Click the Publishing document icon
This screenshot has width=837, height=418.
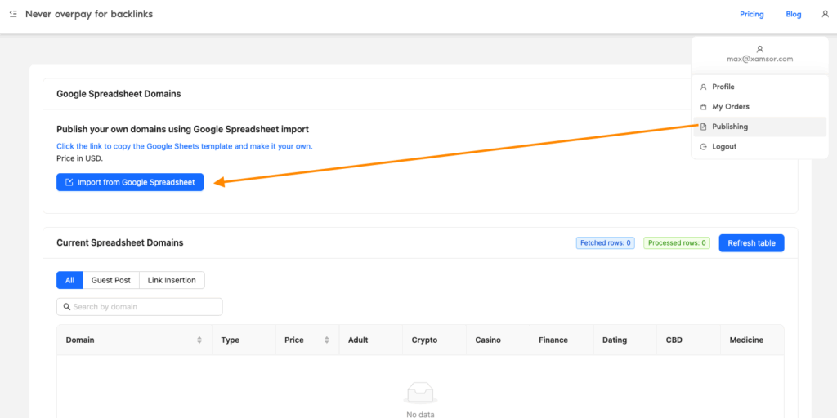(704, 127)
